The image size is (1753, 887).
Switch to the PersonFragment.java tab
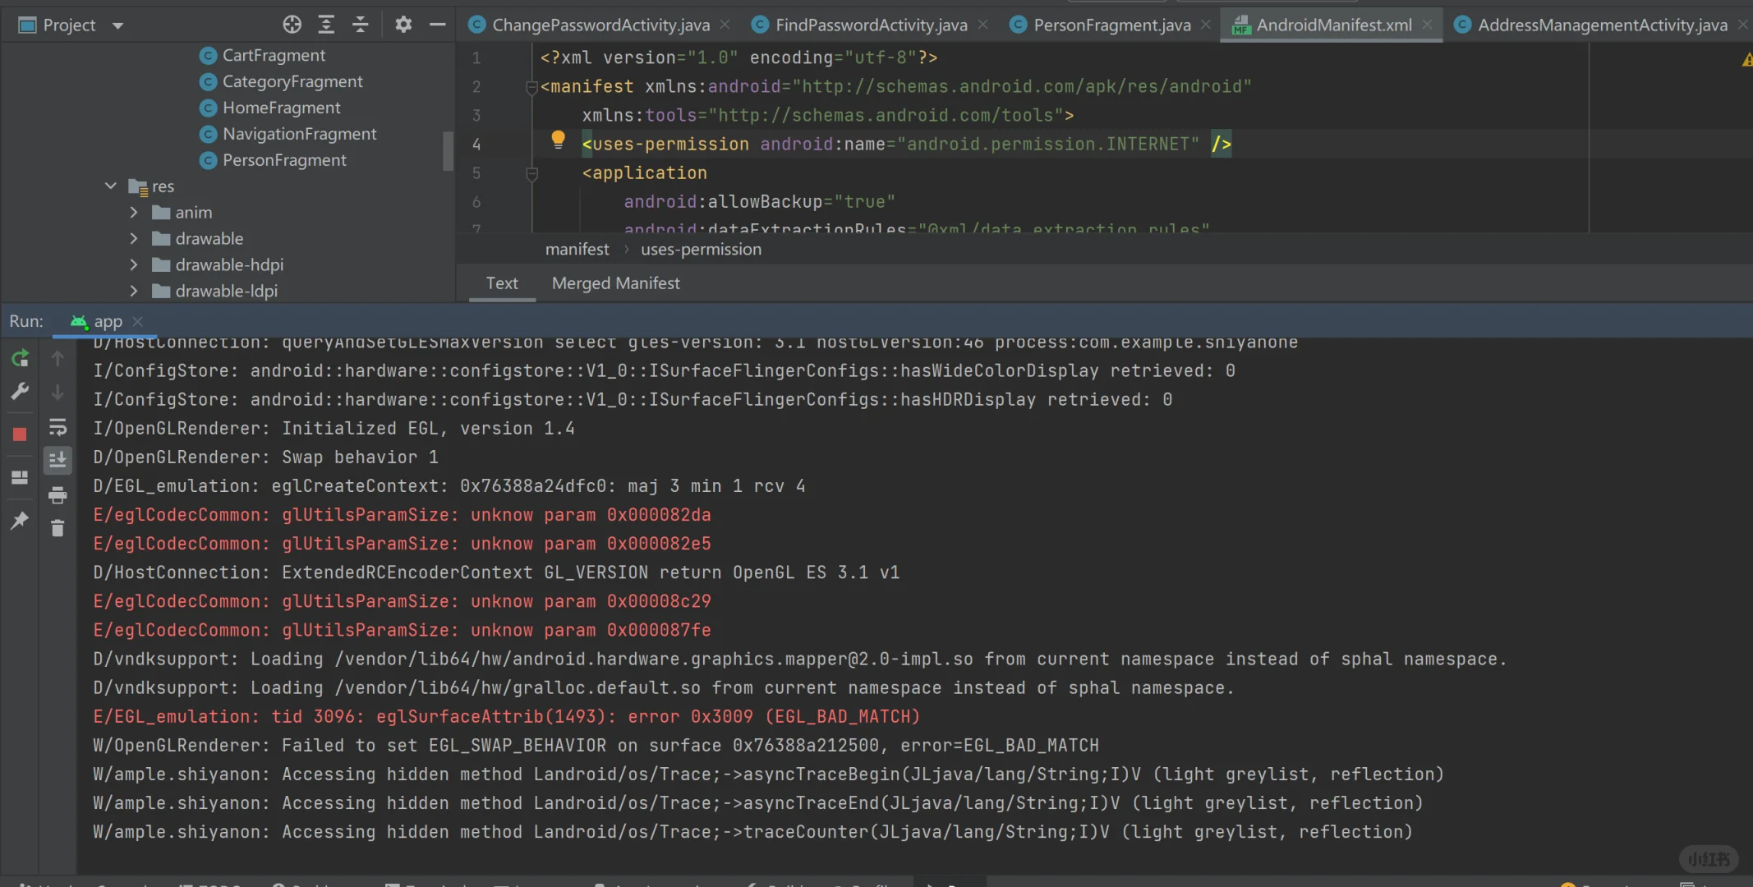click(x=1111, y=25)
